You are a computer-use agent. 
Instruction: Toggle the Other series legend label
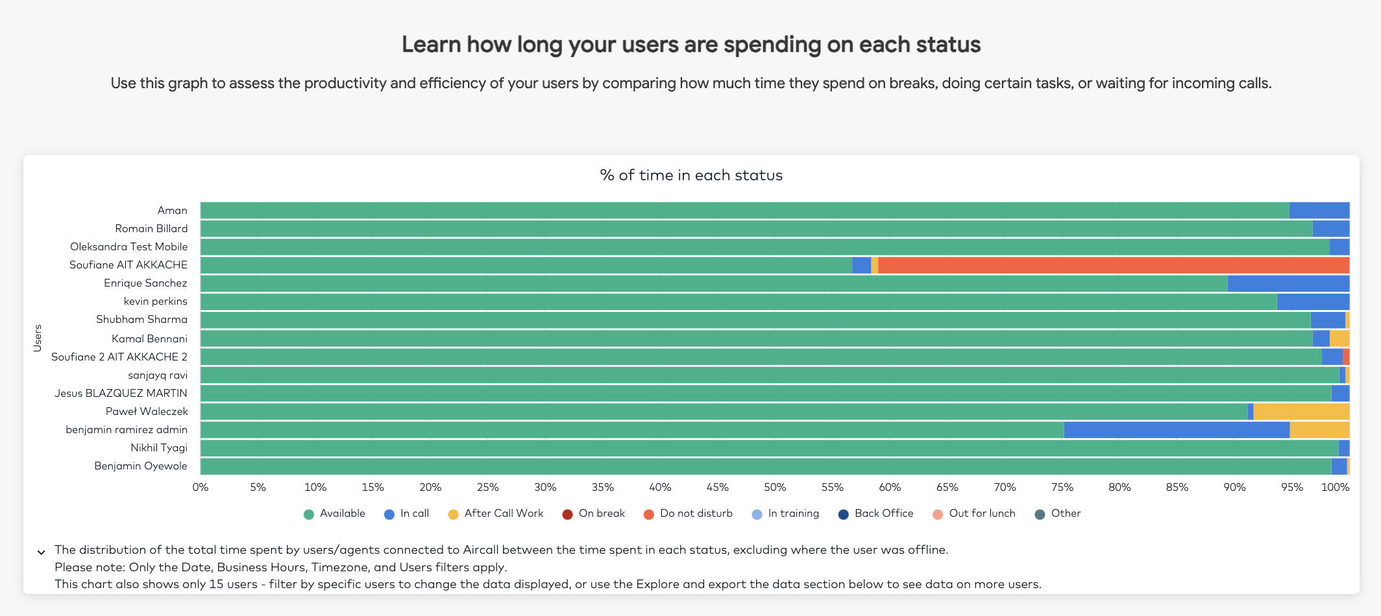[x=1066, y=513]
